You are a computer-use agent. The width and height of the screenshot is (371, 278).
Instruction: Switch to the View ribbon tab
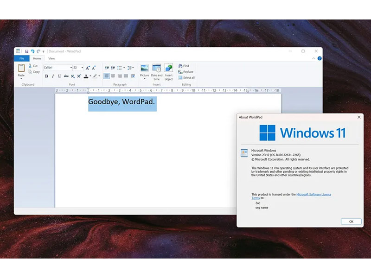[51, 58]
